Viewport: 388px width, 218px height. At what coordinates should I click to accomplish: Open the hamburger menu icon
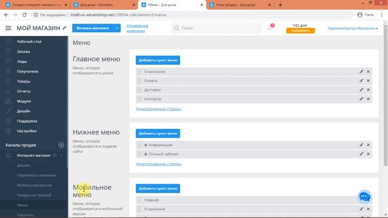point(8,28)
